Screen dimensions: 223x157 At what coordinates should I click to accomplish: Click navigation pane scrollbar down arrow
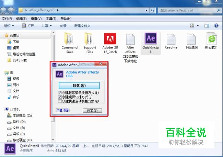click(53, 140)
